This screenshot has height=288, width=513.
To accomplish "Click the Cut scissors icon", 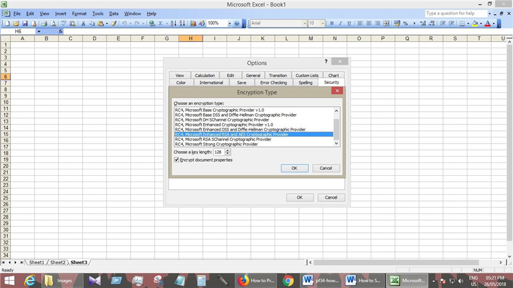I will click(x=83, y=23).
